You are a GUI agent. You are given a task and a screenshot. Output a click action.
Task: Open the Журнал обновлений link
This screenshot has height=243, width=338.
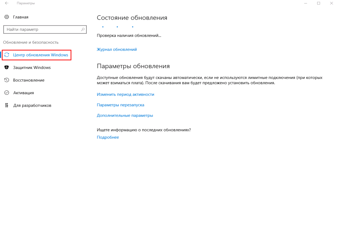[x=117, y=49]
